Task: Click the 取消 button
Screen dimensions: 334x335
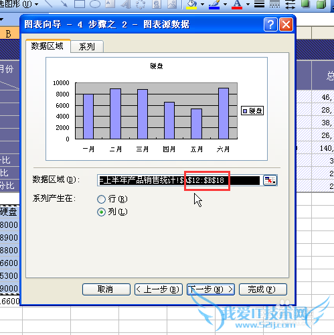Action: pyautogui.click(x=106, y=289)
